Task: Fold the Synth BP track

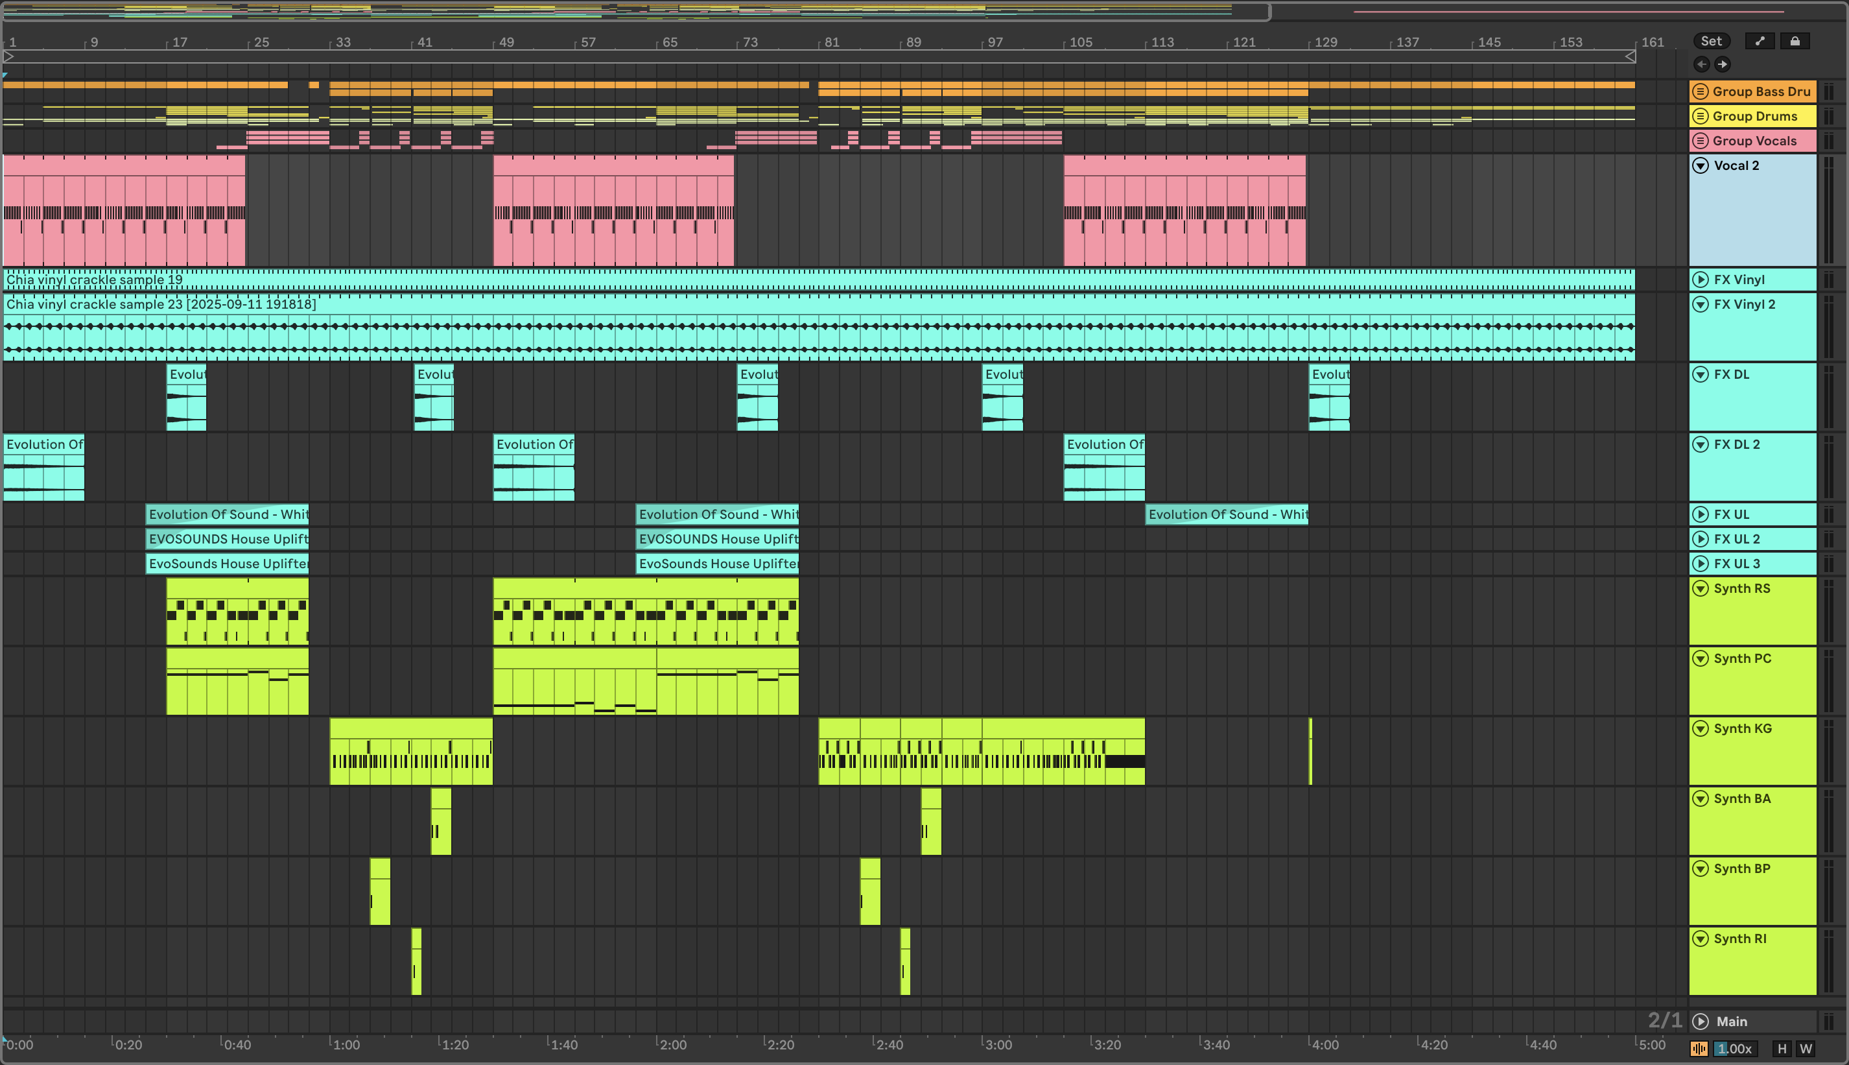Action: 1701,869
